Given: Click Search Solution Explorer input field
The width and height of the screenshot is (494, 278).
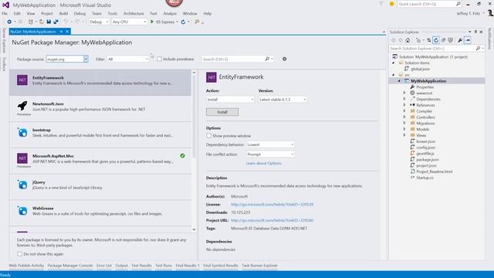Looking at the screenshot, I should point(431,49).
